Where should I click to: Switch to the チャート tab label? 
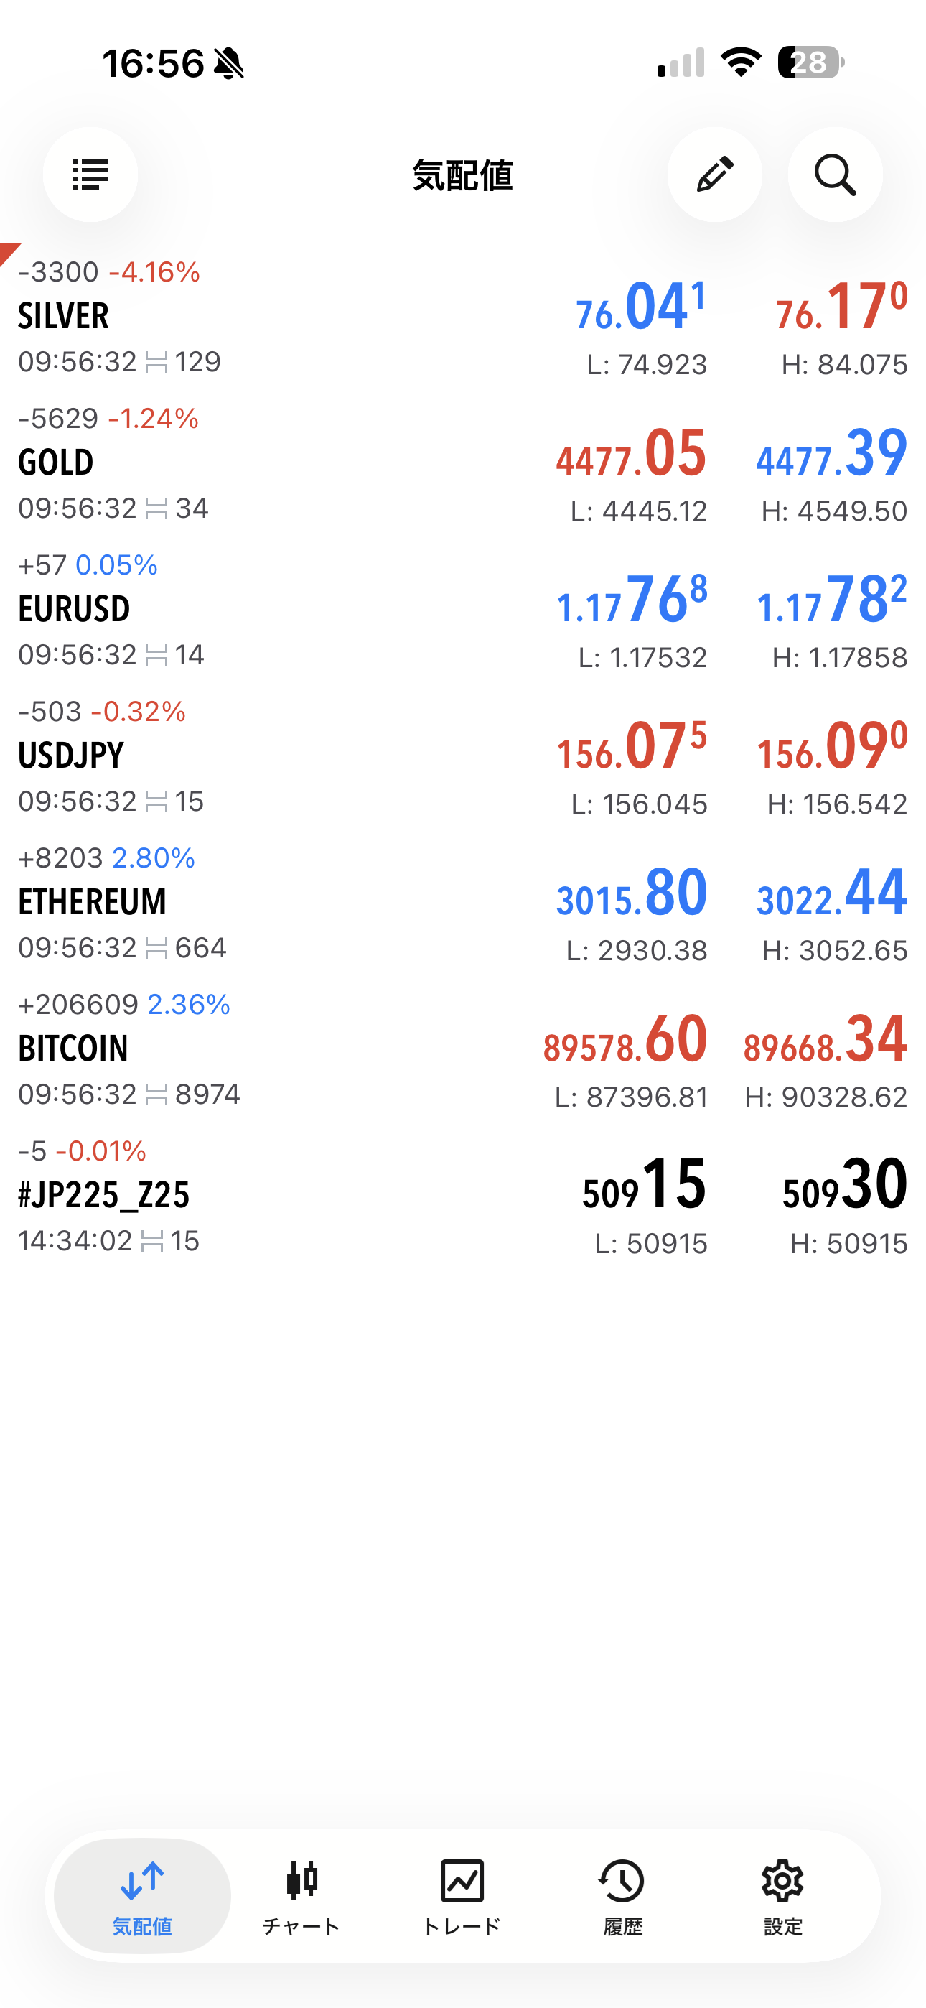click(301, 1927)
